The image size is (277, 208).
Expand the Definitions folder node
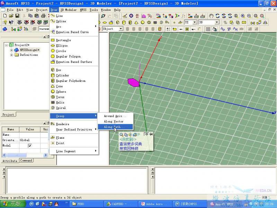pyautogui.click(x=11, y=55)
